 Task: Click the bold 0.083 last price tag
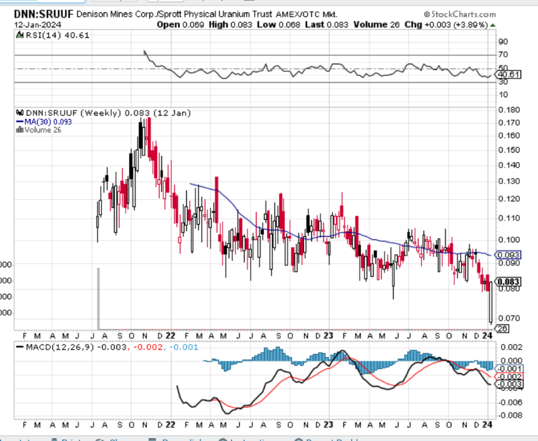[509, 282]
